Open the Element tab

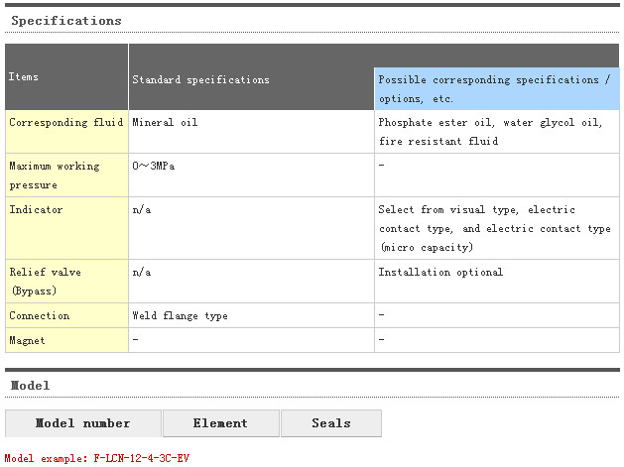tap(220, 423)
